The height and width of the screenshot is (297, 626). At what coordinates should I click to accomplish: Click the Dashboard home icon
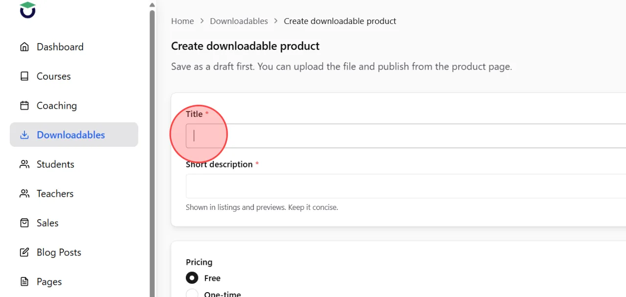click(x=24, y=47)
